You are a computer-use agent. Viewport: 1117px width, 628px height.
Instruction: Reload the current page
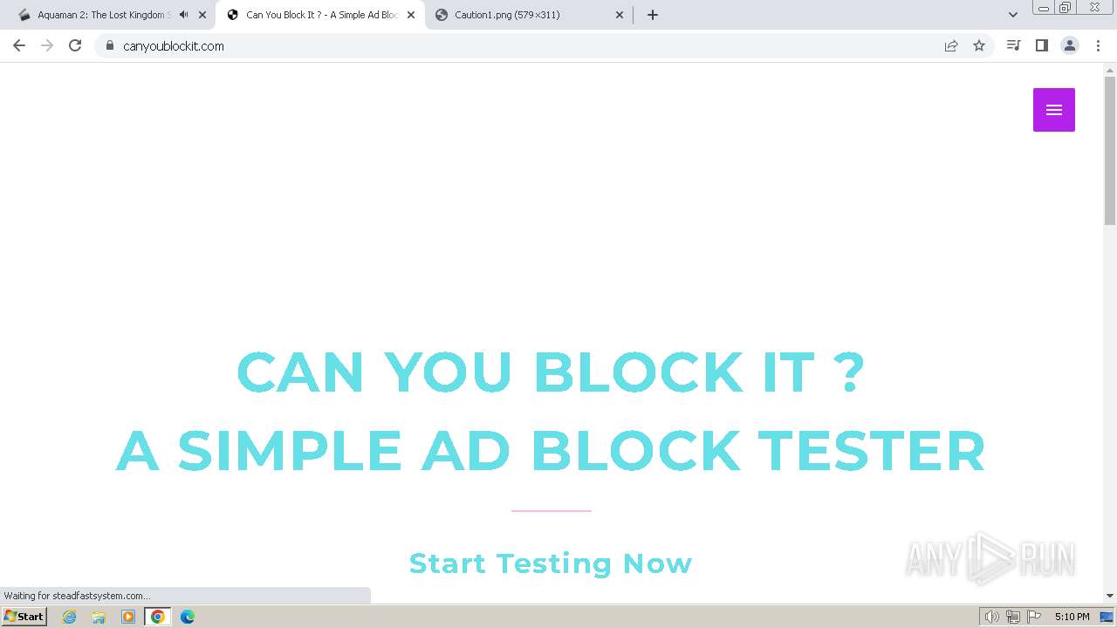(75, 45)
